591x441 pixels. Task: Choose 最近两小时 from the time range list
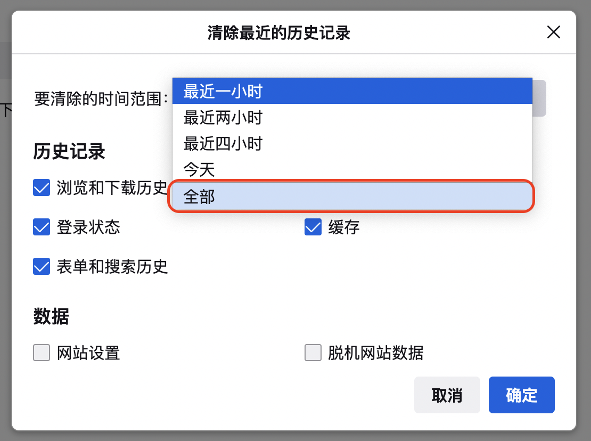(351, 117)
